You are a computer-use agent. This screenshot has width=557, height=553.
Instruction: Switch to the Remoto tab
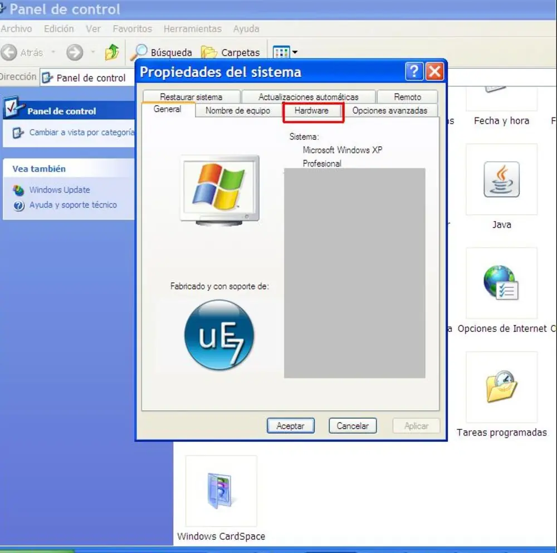pyautogui.click(x=408, y=97)
